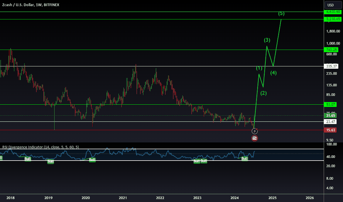Click the 40.00 RSI axis value

[330, 156]
